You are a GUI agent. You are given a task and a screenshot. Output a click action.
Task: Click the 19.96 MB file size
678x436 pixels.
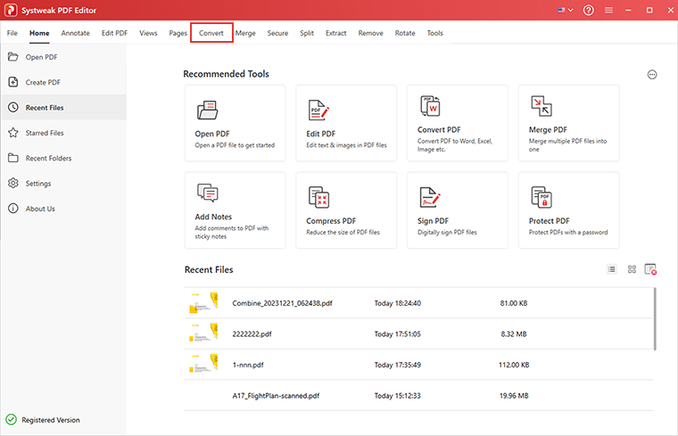(x=514, y=396)
